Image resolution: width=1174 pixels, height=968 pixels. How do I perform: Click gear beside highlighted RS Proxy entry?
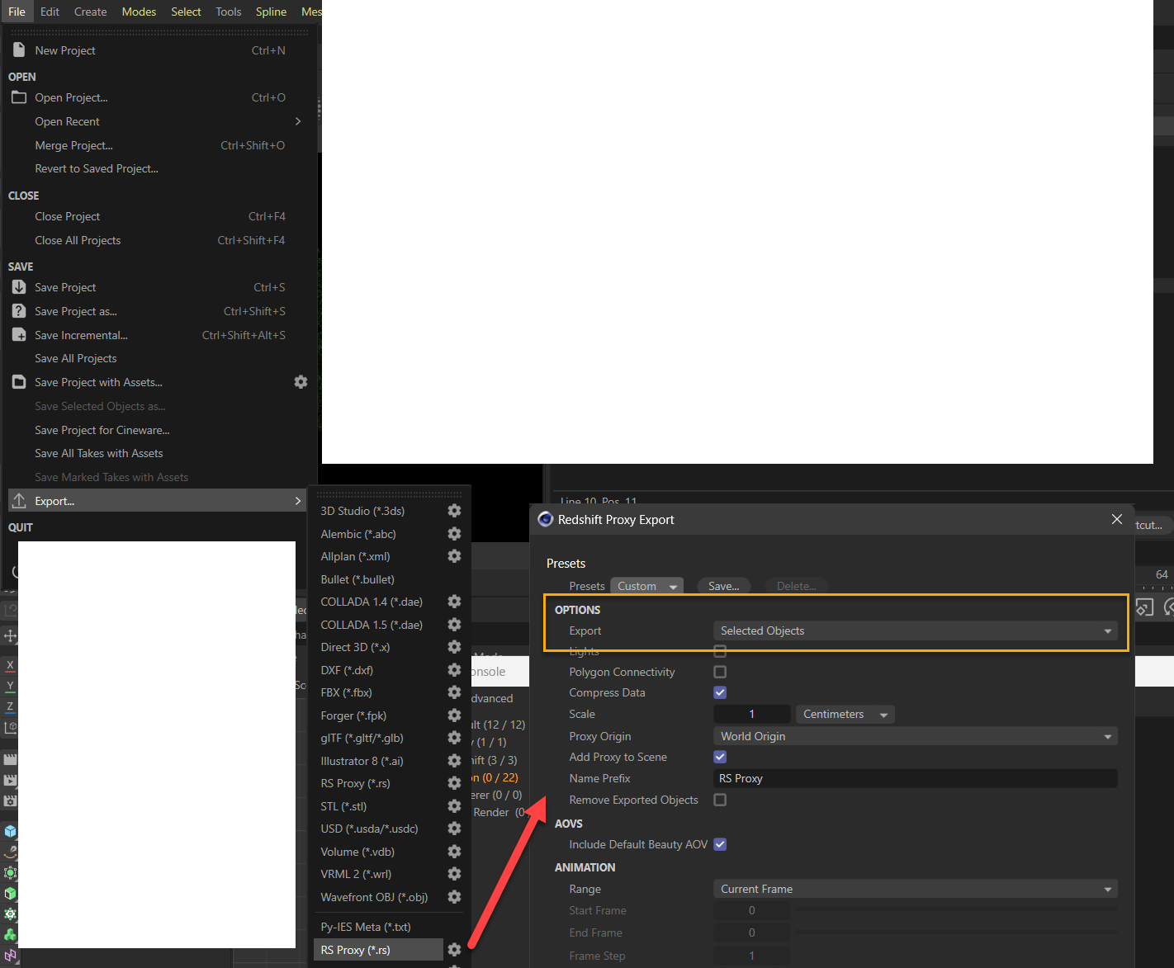(454, 950)
